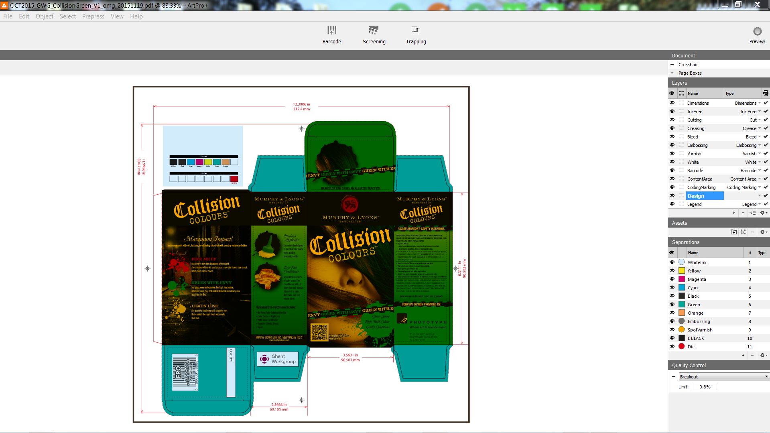Click the lock column icon in Layers header
Image resolution: width=770 pixels, height=433 pixels.
click(681, 93)
